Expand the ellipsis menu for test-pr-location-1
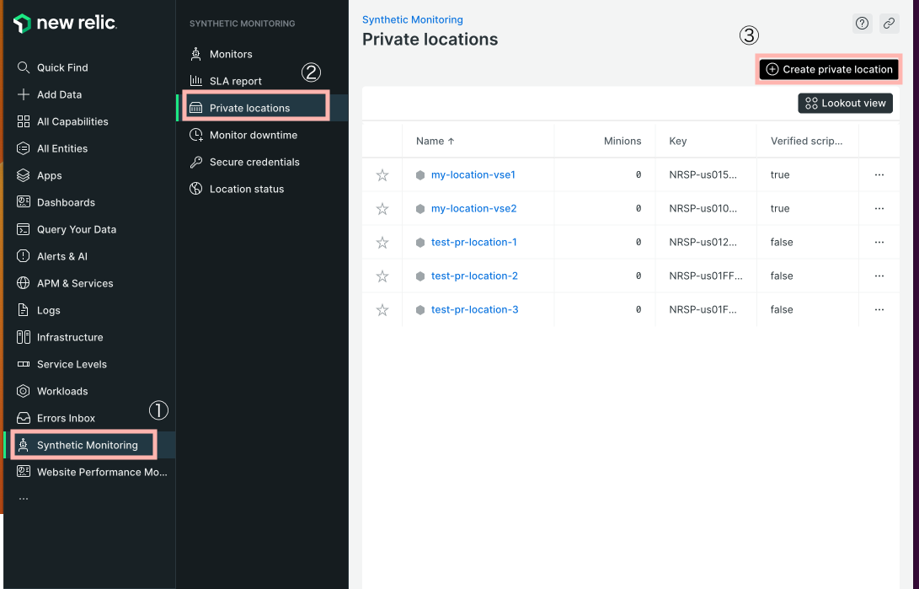Viewport: 919px width, 589px height. [x=879, y=242]
